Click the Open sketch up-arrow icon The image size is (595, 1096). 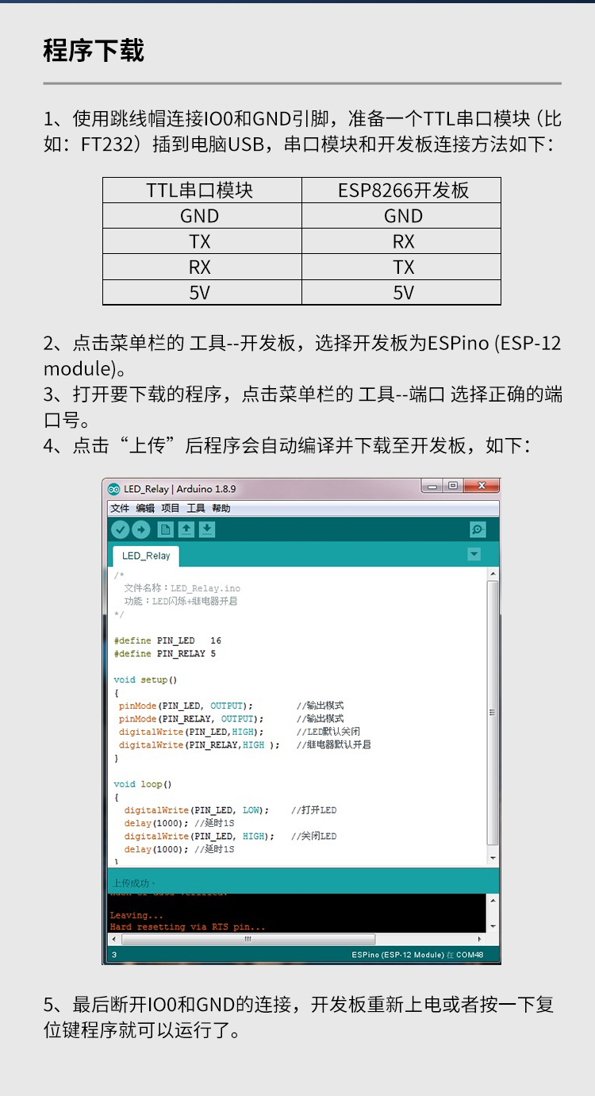186,530
